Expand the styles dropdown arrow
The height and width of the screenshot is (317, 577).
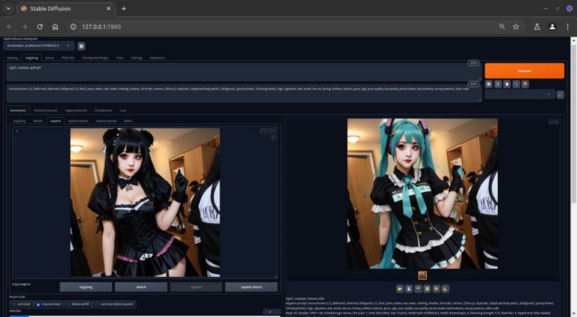click(549, 94)
